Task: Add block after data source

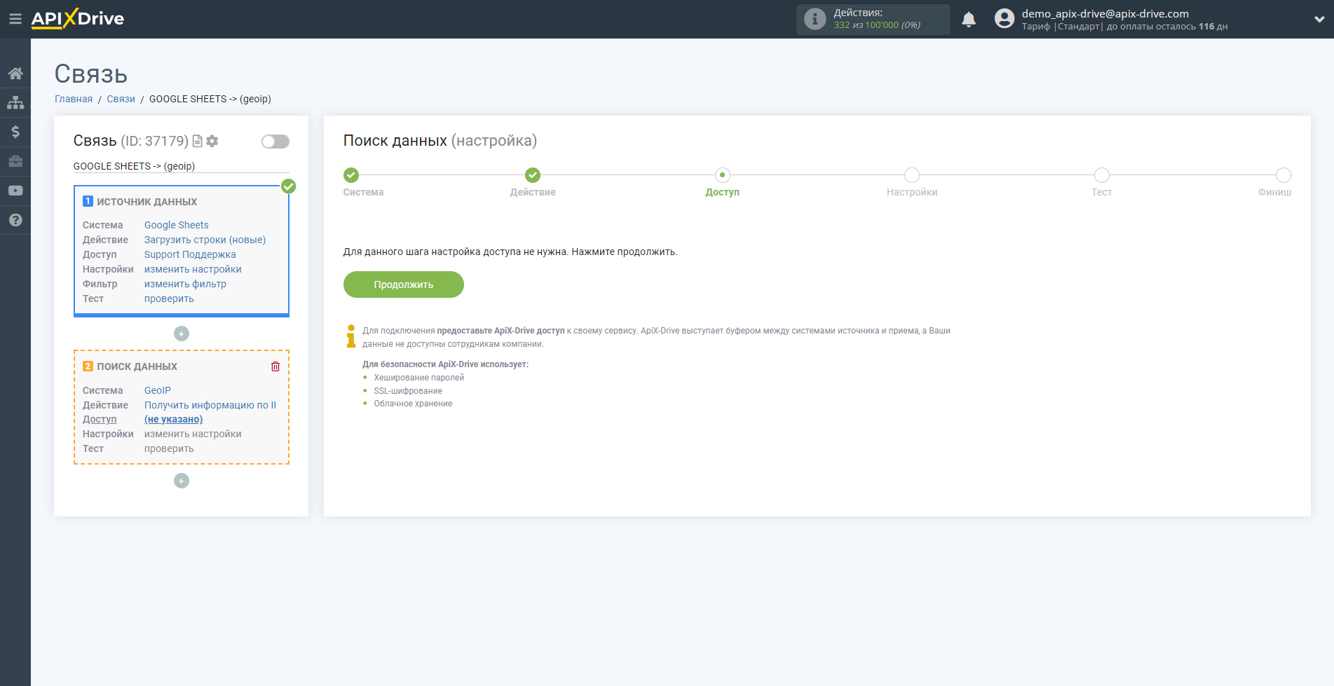Action: point(182,334)
